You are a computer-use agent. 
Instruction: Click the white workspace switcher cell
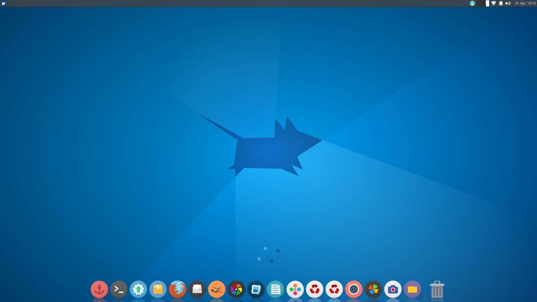point(487,3)
